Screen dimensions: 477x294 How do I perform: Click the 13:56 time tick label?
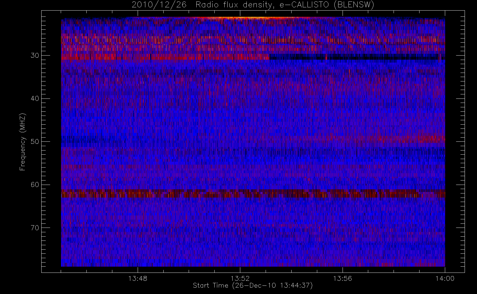click(343, 278)
